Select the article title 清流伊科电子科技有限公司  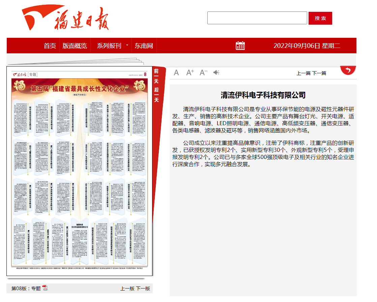click(263, 95)
